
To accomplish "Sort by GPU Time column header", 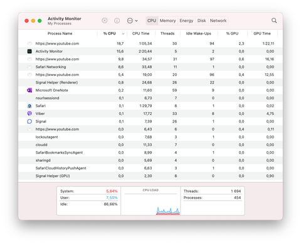I will click(262, 33).
